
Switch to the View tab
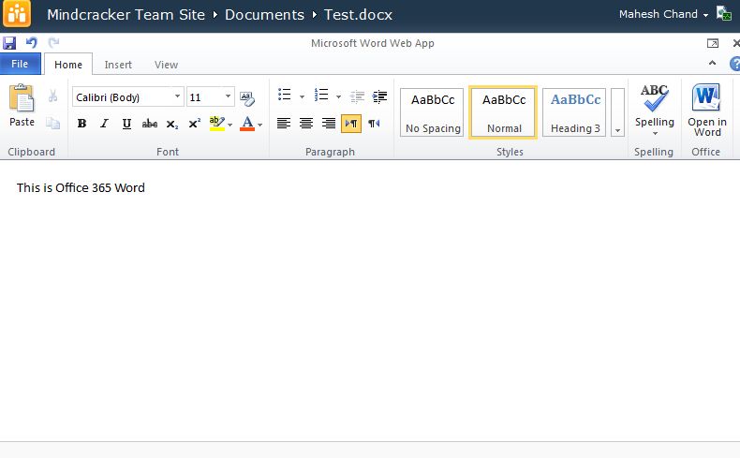(x=166, y=65)
